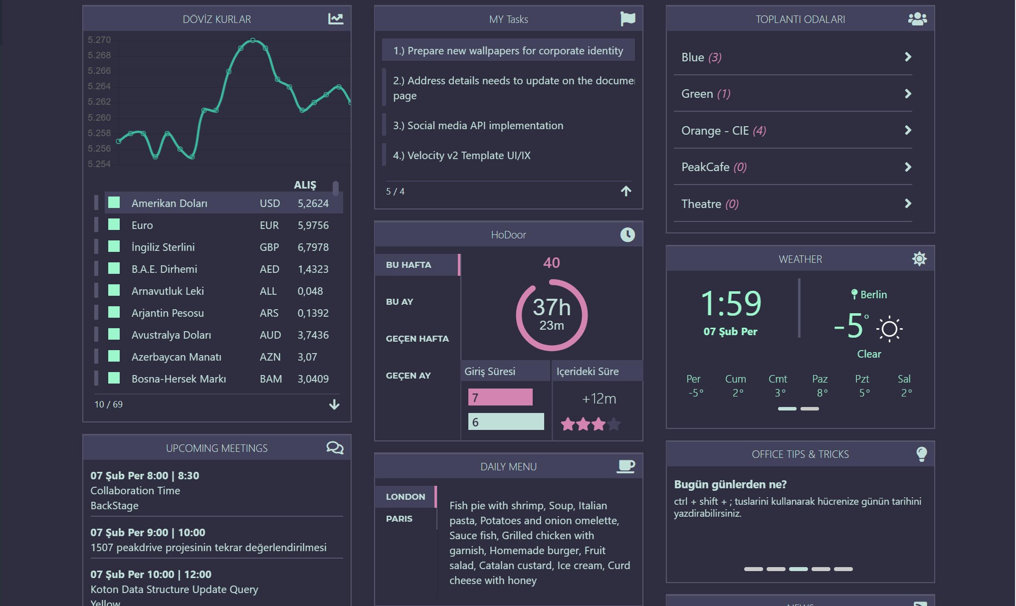Click the Berlin location pin icon

point(854,294)
